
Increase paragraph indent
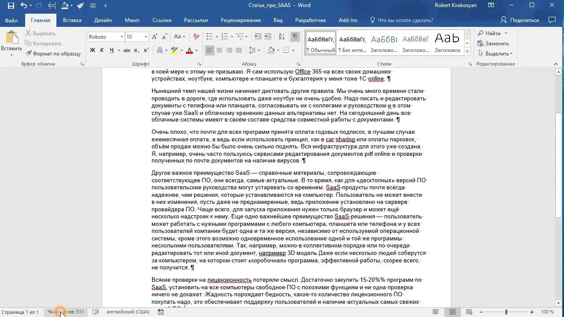click(268, 37)
